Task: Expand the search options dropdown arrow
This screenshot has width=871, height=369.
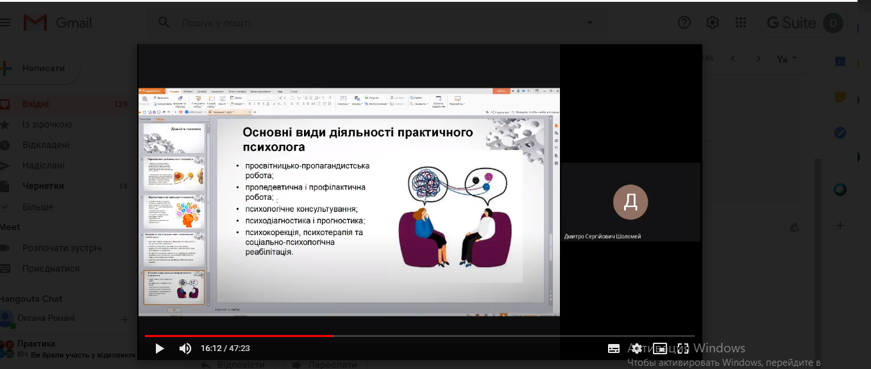Action: [589, 23]
